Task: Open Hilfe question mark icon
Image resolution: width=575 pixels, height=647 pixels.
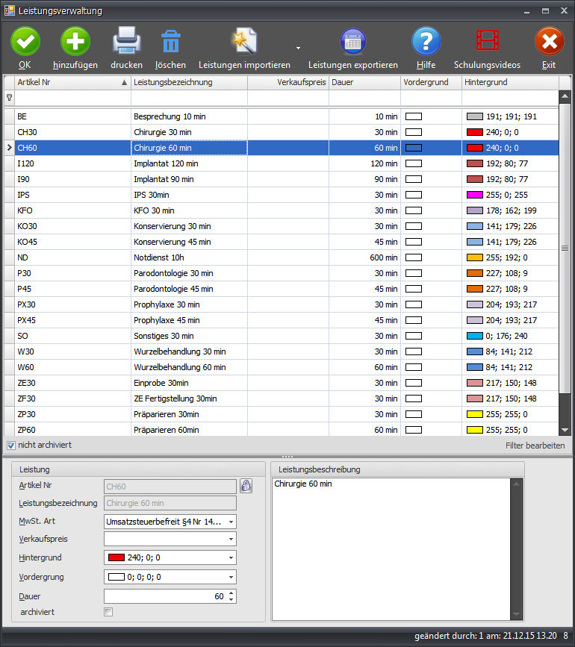Action: click(426, 41)
